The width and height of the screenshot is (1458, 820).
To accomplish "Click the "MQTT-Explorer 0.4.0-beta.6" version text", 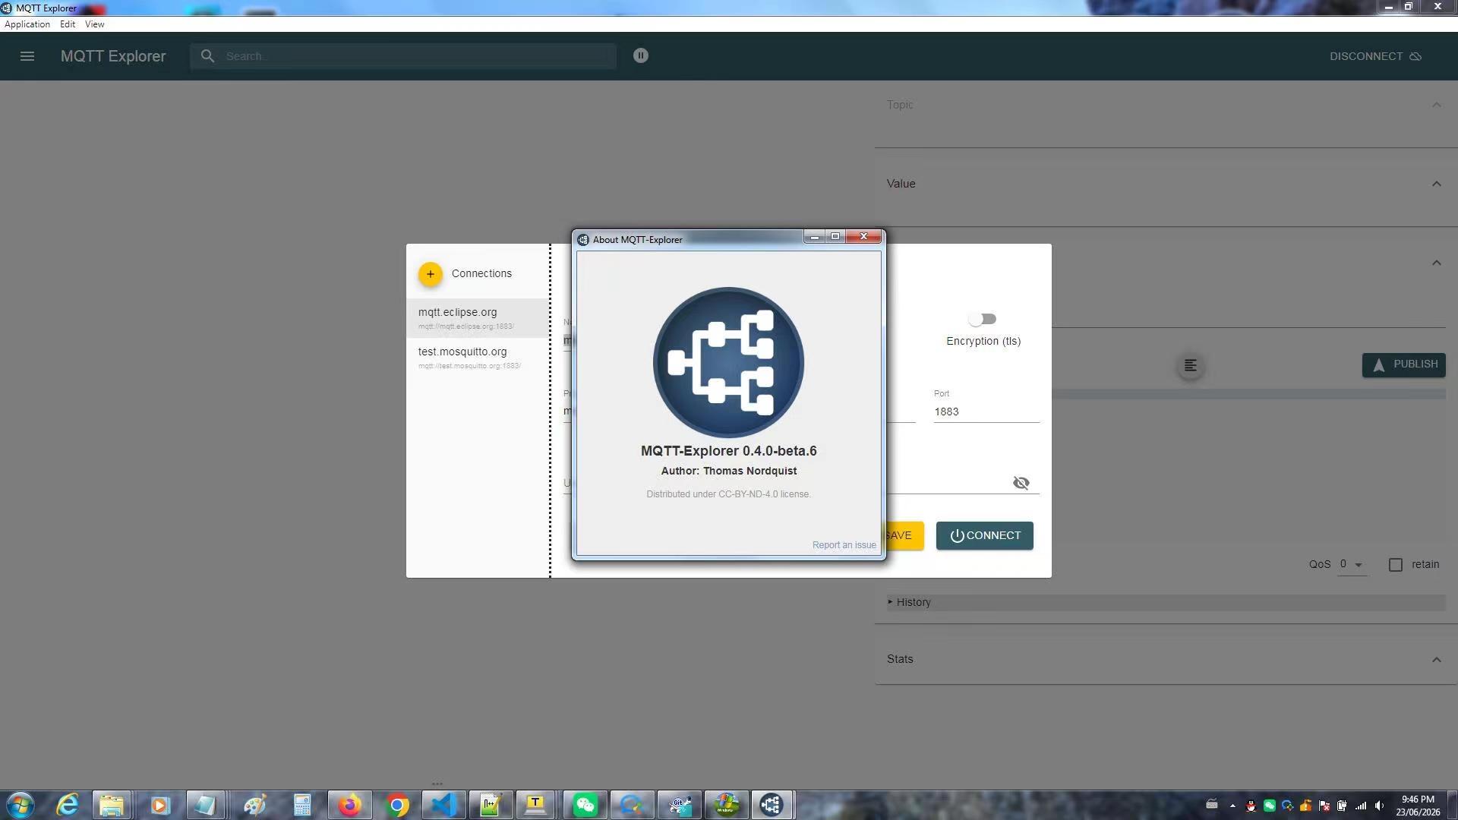I will [728, 451].
